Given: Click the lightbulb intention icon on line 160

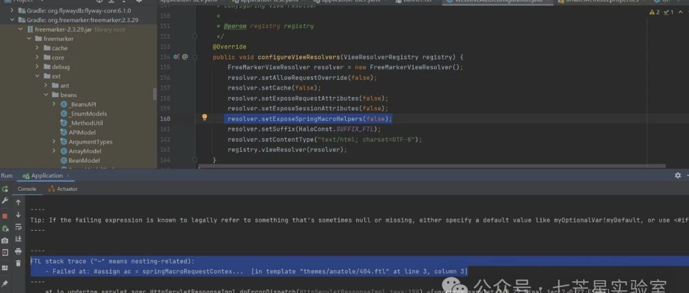Looking at the screenshot, I should (x=205, y=117).
